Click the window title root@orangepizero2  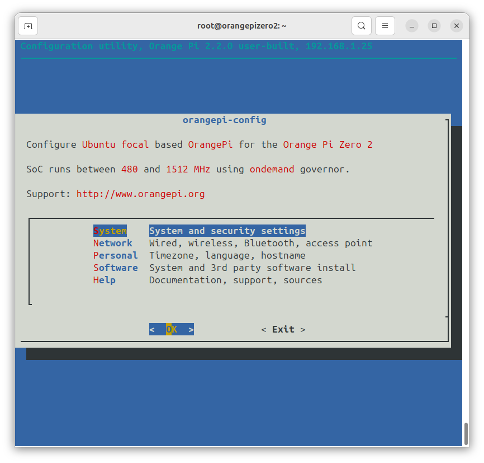point(241,26)
